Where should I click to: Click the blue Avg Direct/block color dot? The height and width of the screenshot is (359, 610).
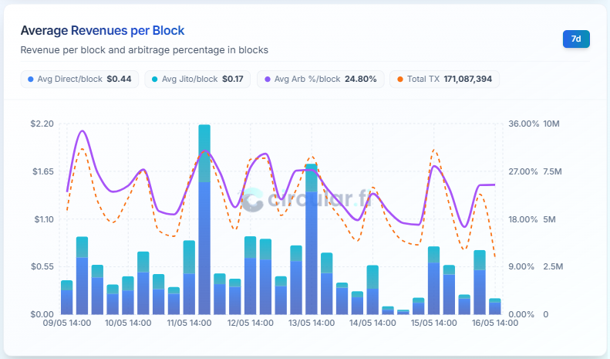point(31,80)
